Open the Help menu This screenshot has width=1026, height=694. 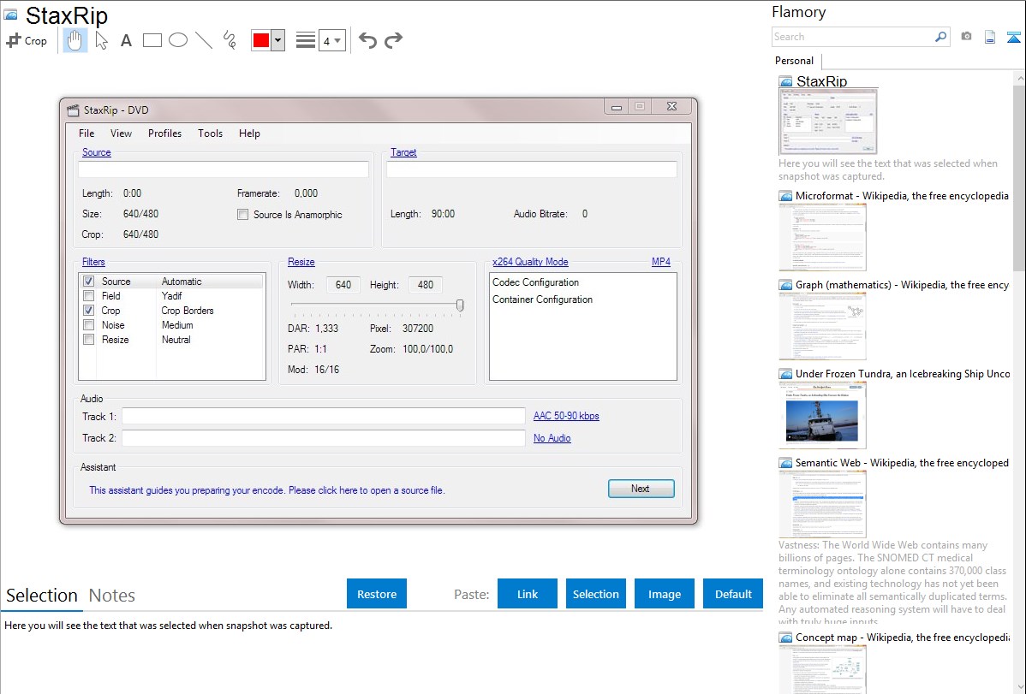pos(249,133)
